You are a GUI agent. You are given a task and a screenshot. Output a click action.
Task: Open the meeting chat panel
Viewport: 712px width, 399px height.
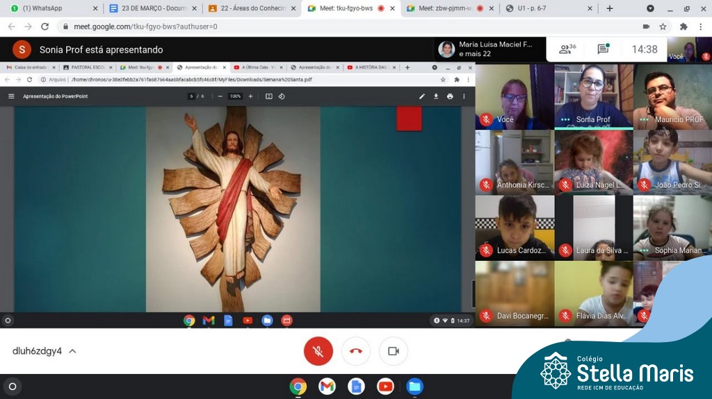[x=603, y=49]
